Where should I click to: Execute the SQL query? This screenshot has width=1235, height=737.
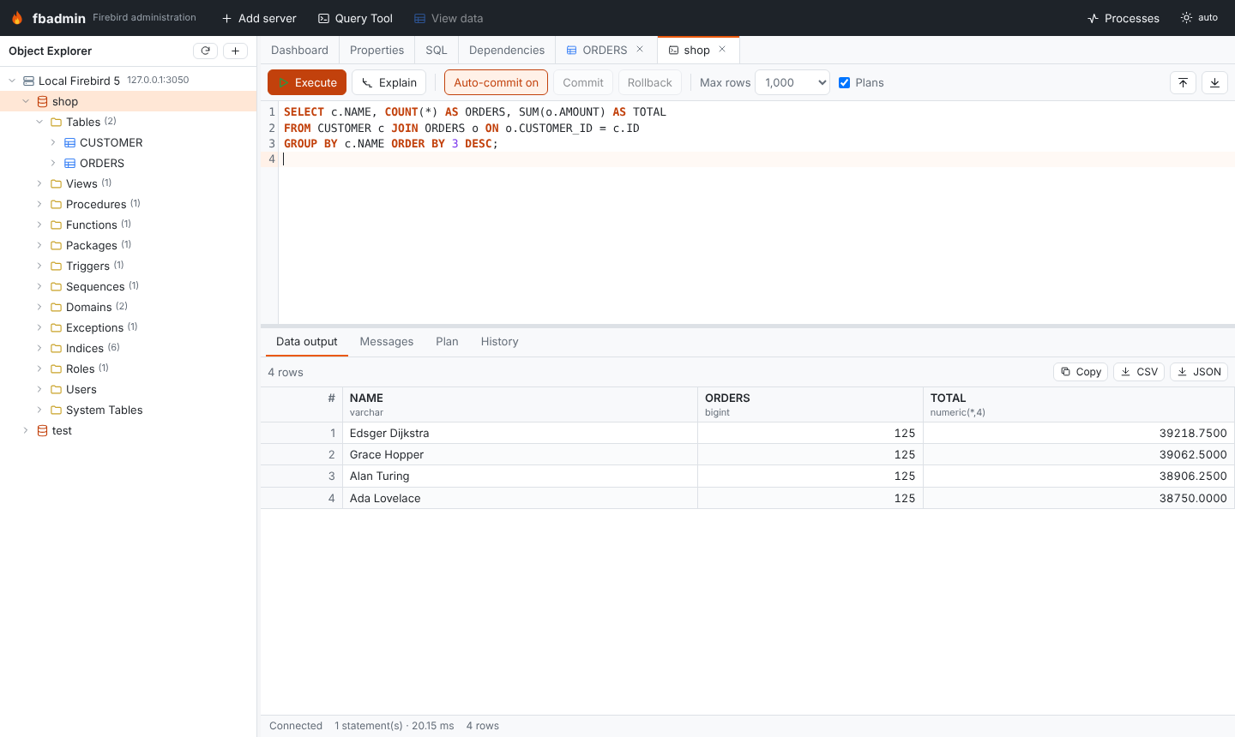click(x=307, y=82)
